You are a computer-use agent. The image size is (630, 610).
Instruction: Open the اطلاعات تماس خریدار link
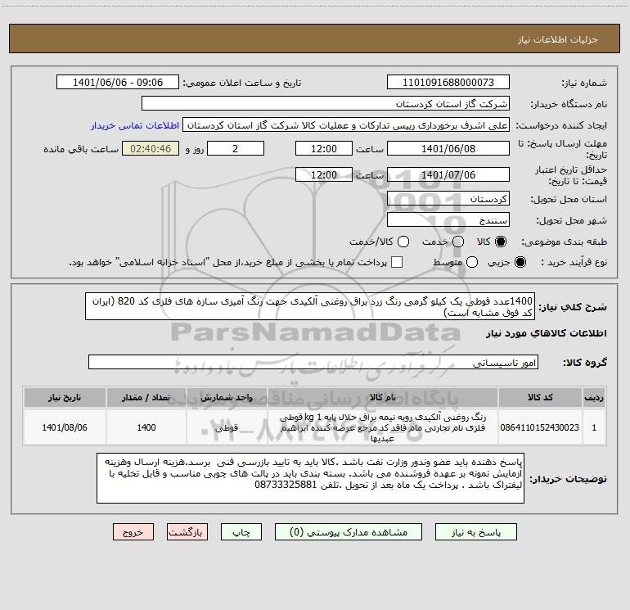[135, 125]
